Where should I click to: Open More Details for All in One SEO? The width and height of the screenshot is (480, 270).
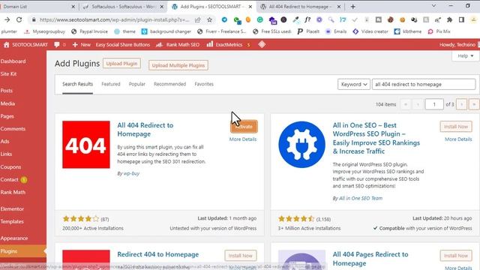click(458, 139)
